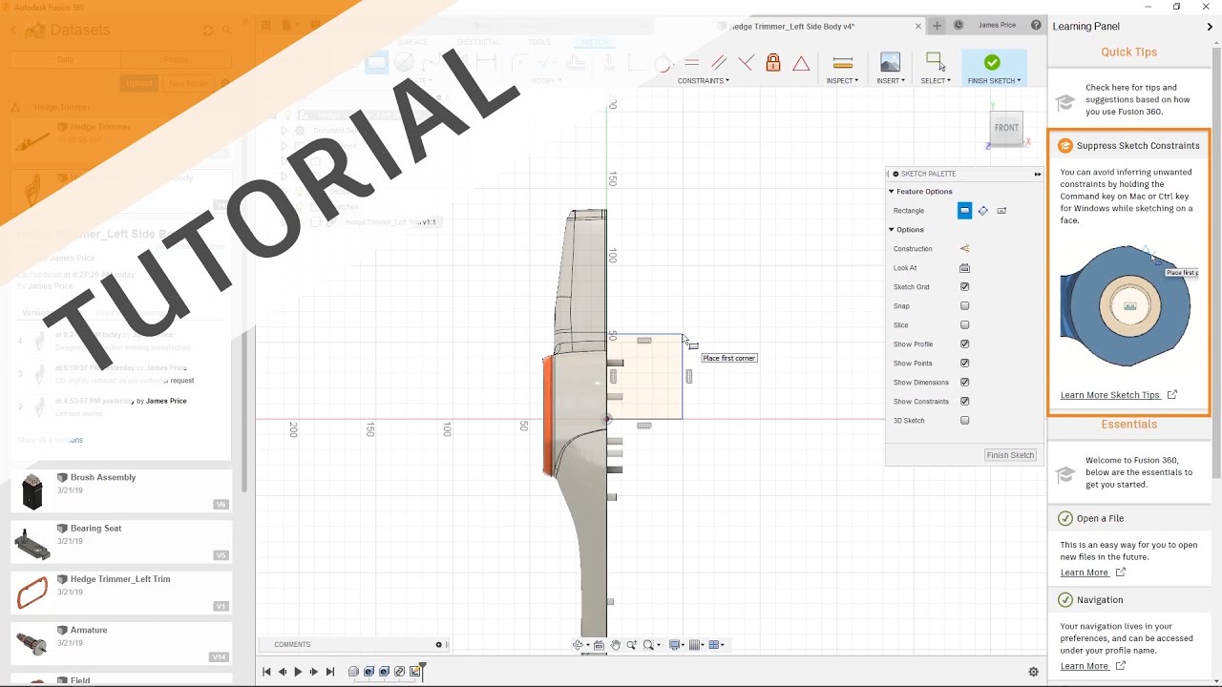This screenshot has width=1222, height=687.
Task: Toggle the Show Dimensions checkbox
Action: (964, 383)
